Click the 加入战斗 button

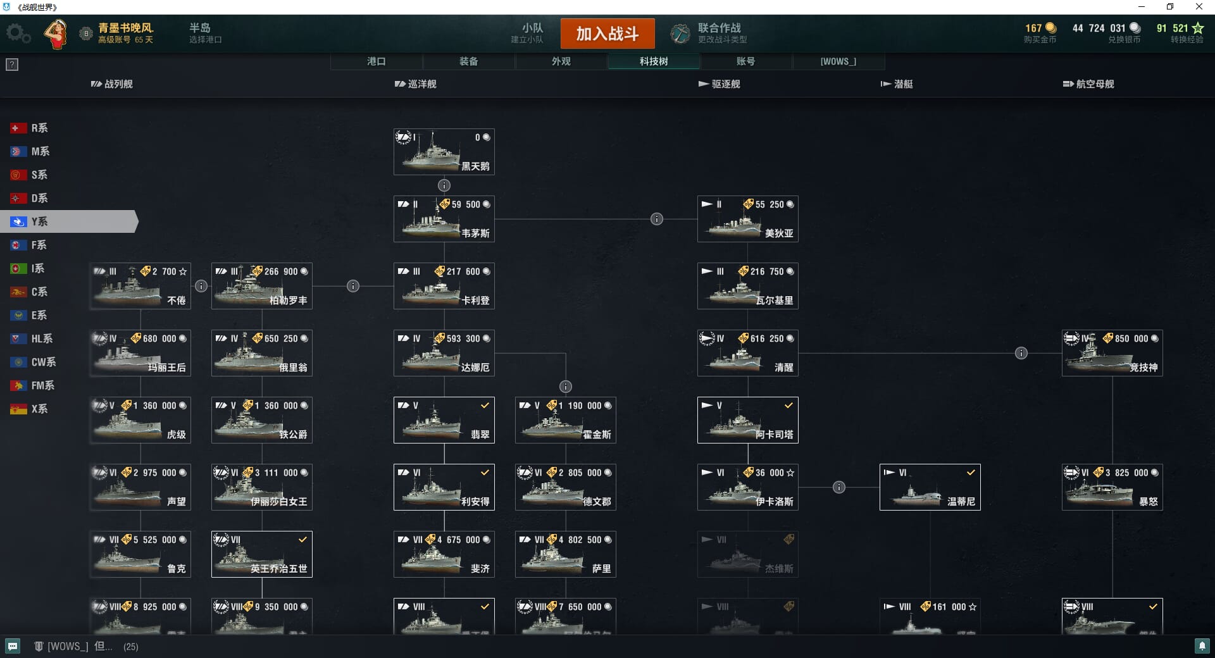click(607, 34)
